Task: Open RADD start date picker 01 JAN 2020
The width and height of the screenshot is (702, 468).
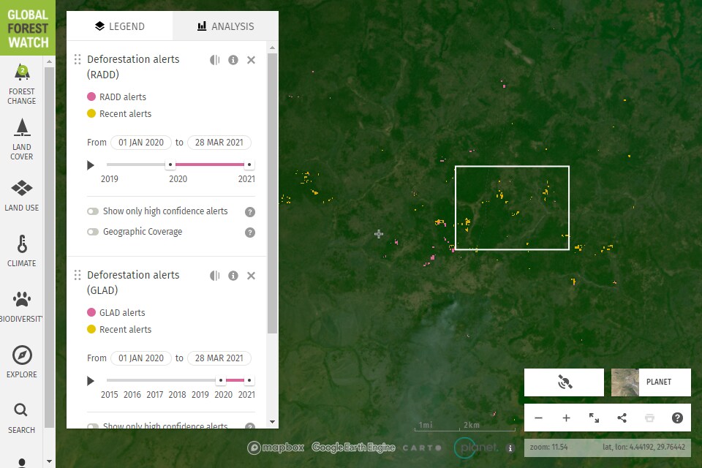Action: [x=141, y=143]
